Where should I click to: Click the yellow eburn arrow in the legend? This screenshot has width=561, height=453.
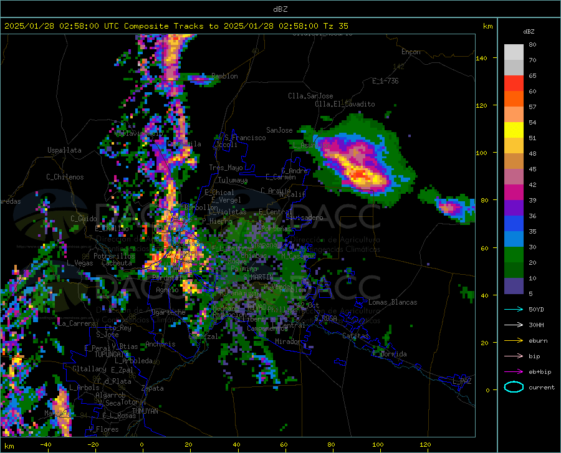(514, 340)
